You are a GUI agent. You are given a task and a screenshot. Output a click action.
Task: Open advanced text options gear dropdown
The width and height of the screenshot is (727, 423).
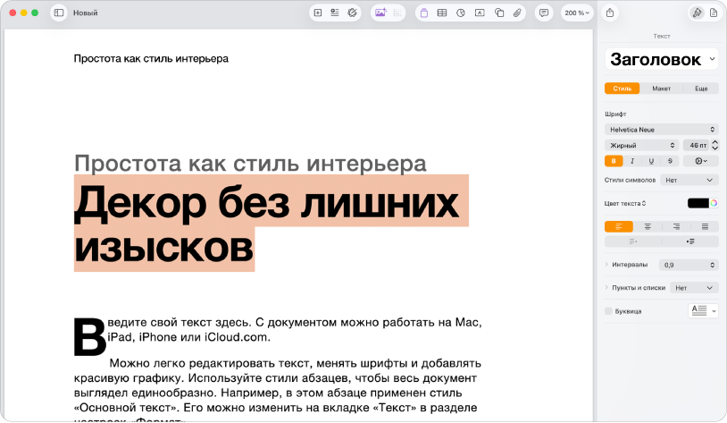[701, 161]
